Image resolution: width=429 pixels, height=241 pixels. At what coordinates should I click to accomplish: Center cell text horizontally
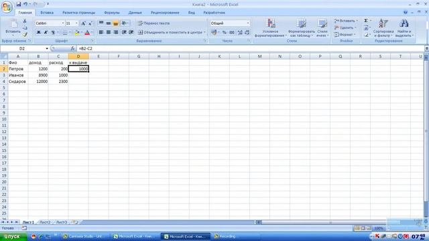109,33
